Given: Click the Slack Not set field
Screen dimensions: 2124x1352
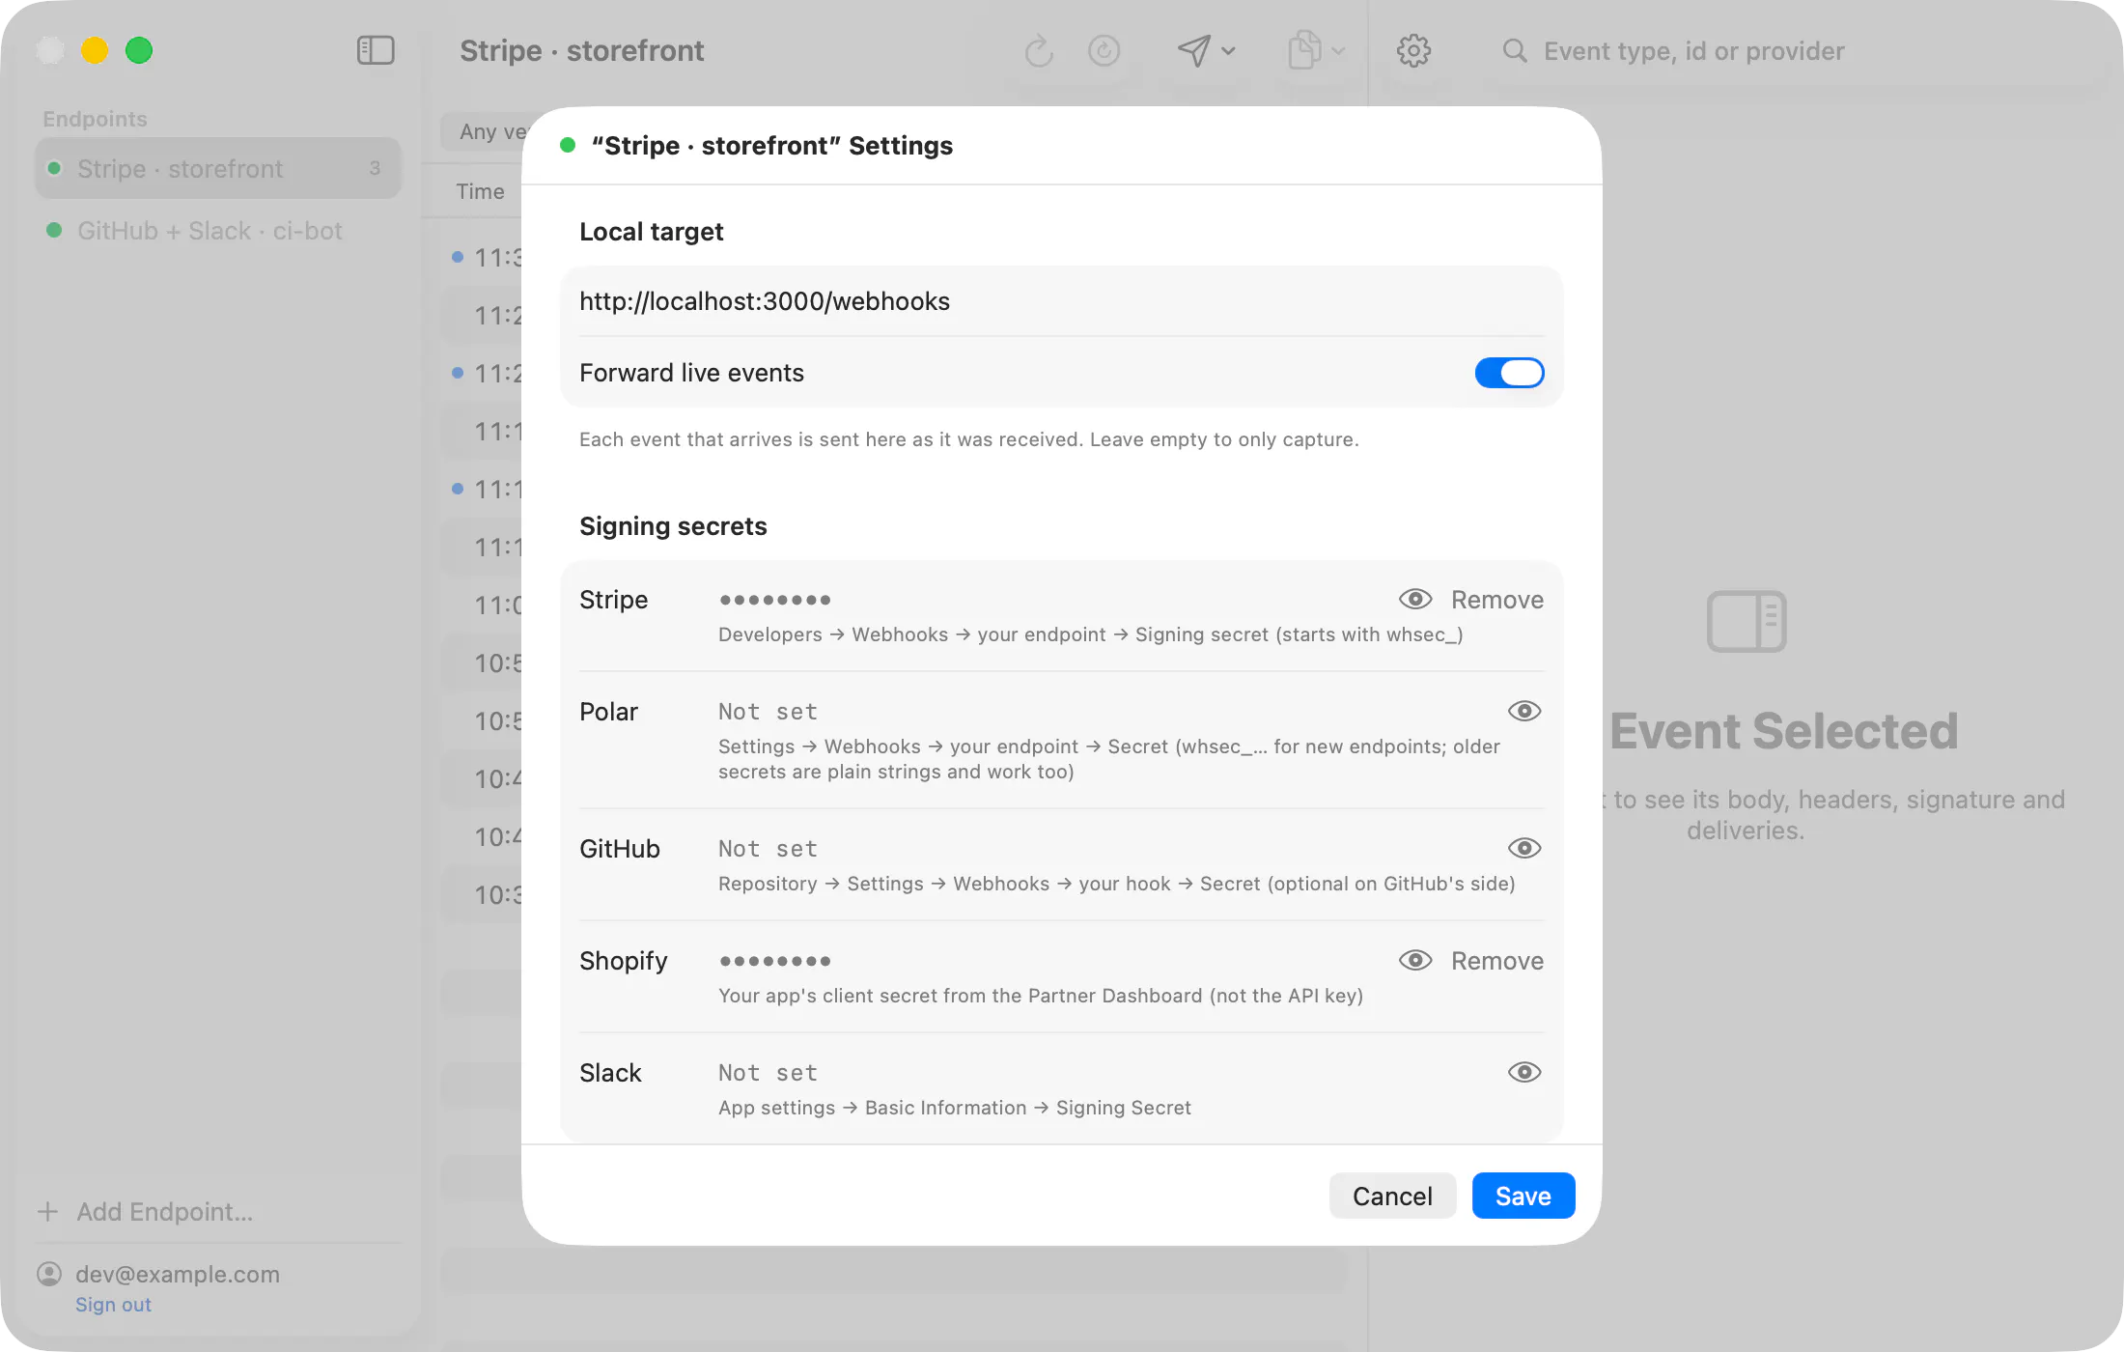Looking at the screenshot, I should click(1106, 1073).
